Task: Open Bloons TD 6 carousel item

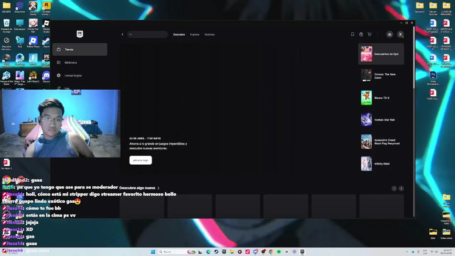Action: tap(381, 98)
